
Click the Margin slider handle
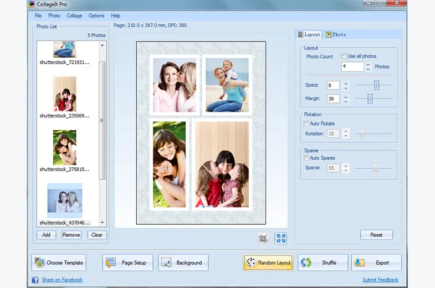click(x=370, y=99)
